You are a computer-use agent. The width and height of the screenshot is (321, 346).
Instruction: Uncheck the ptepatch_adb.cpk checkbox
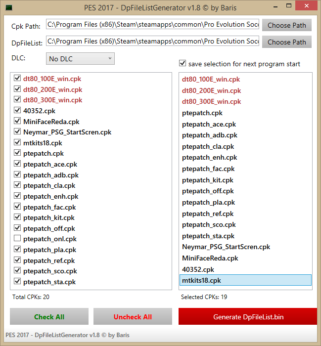pos(17,174)
